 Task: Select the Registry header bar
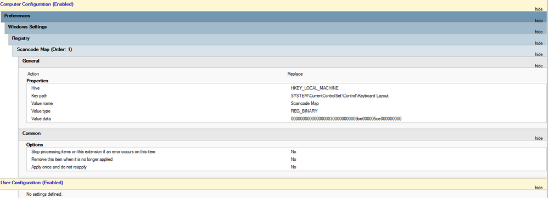click(x=278, y=39)
